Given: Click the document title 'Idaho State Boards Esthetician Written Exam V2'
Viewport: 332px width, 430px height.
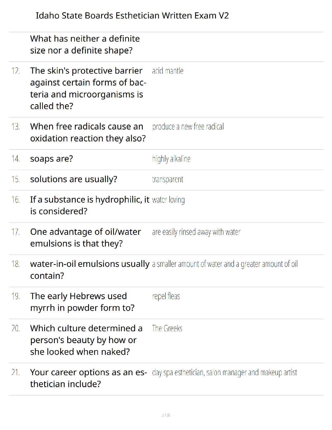Looking at the screenshot, I should tap(132, 15).
